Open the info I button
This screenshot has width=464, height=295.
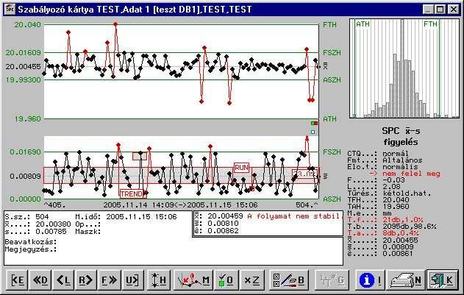tap(370, 280)
